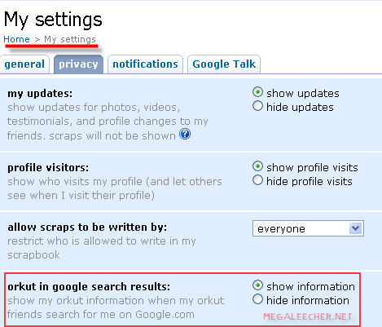This screenshot has width=382, height=327.
Task: Click the show updates label text
Action: [x=303, y=94]
